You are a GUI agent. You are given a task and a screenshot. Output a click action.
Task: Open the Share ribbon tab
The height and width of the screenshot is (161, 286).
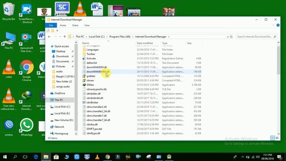tap(75, 25)
